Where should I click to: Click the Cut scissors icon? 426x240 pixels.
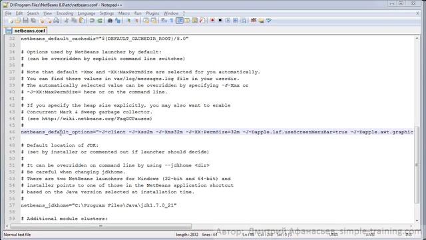(x=66, y=21)
